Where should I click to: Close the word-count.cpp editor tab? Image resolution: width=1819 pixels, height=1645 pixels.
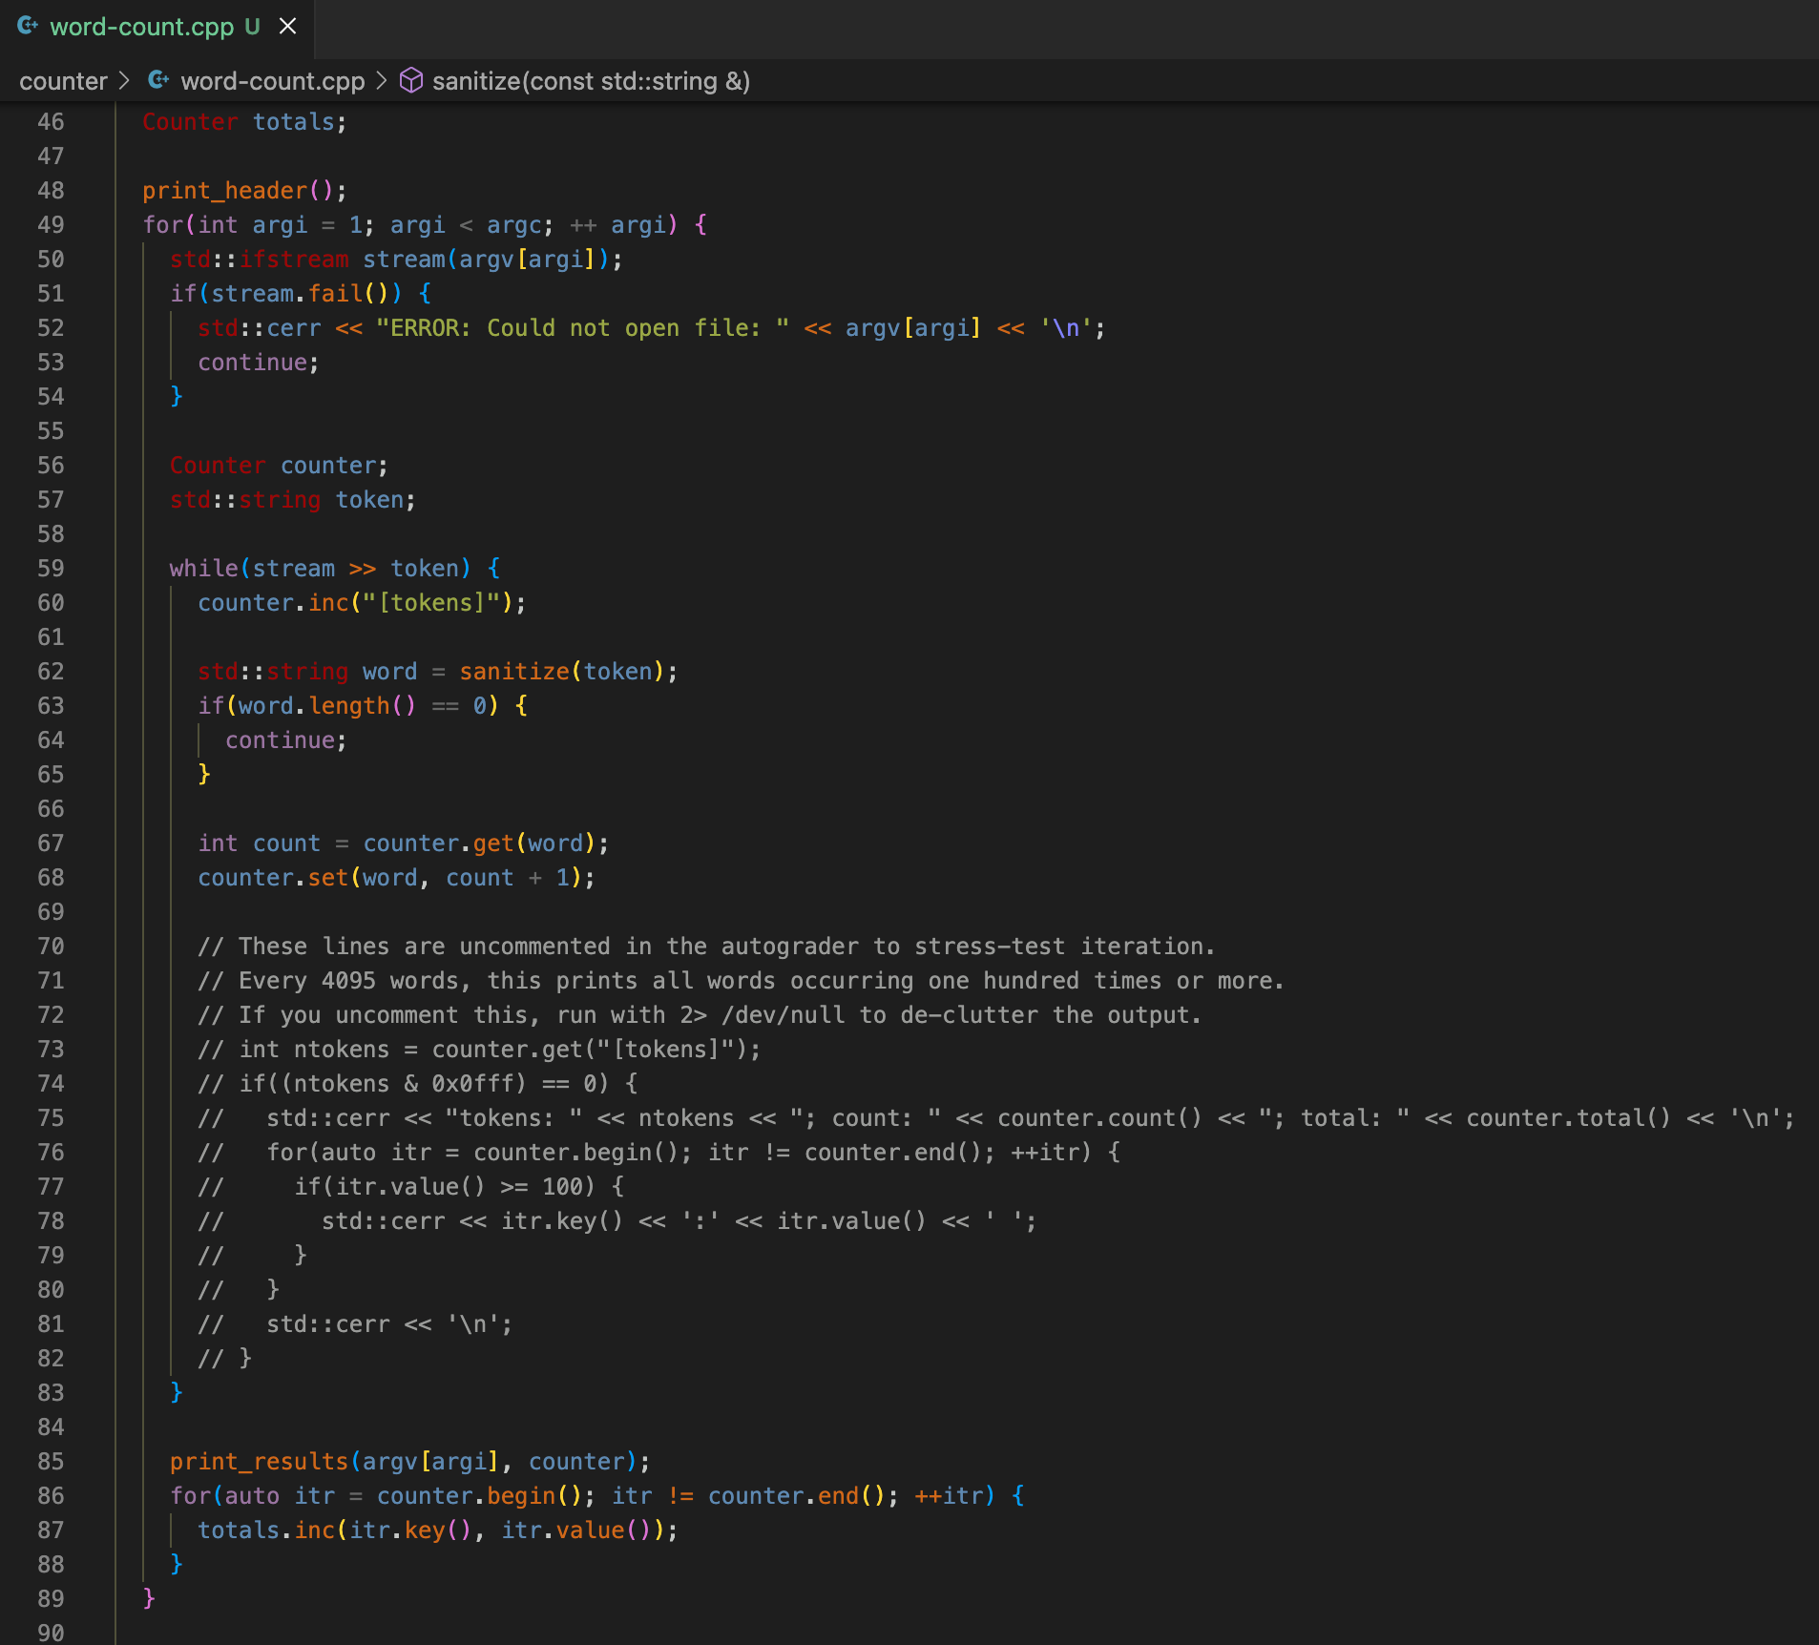point(288,26)
